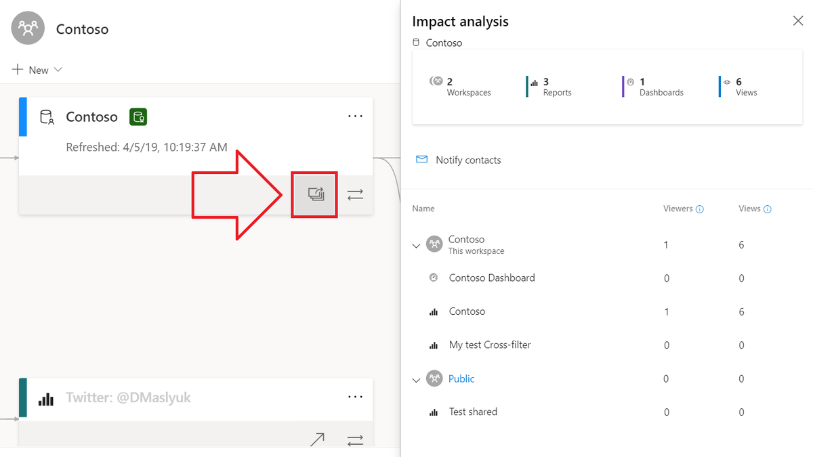Open the New dropdown menu
The image size is (813, 457).
(37, 70)
